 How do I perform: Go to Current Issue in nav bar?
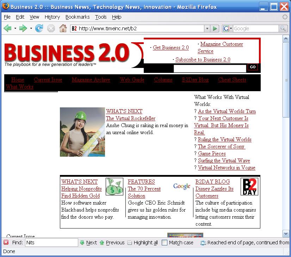click(x=48, y=80)
